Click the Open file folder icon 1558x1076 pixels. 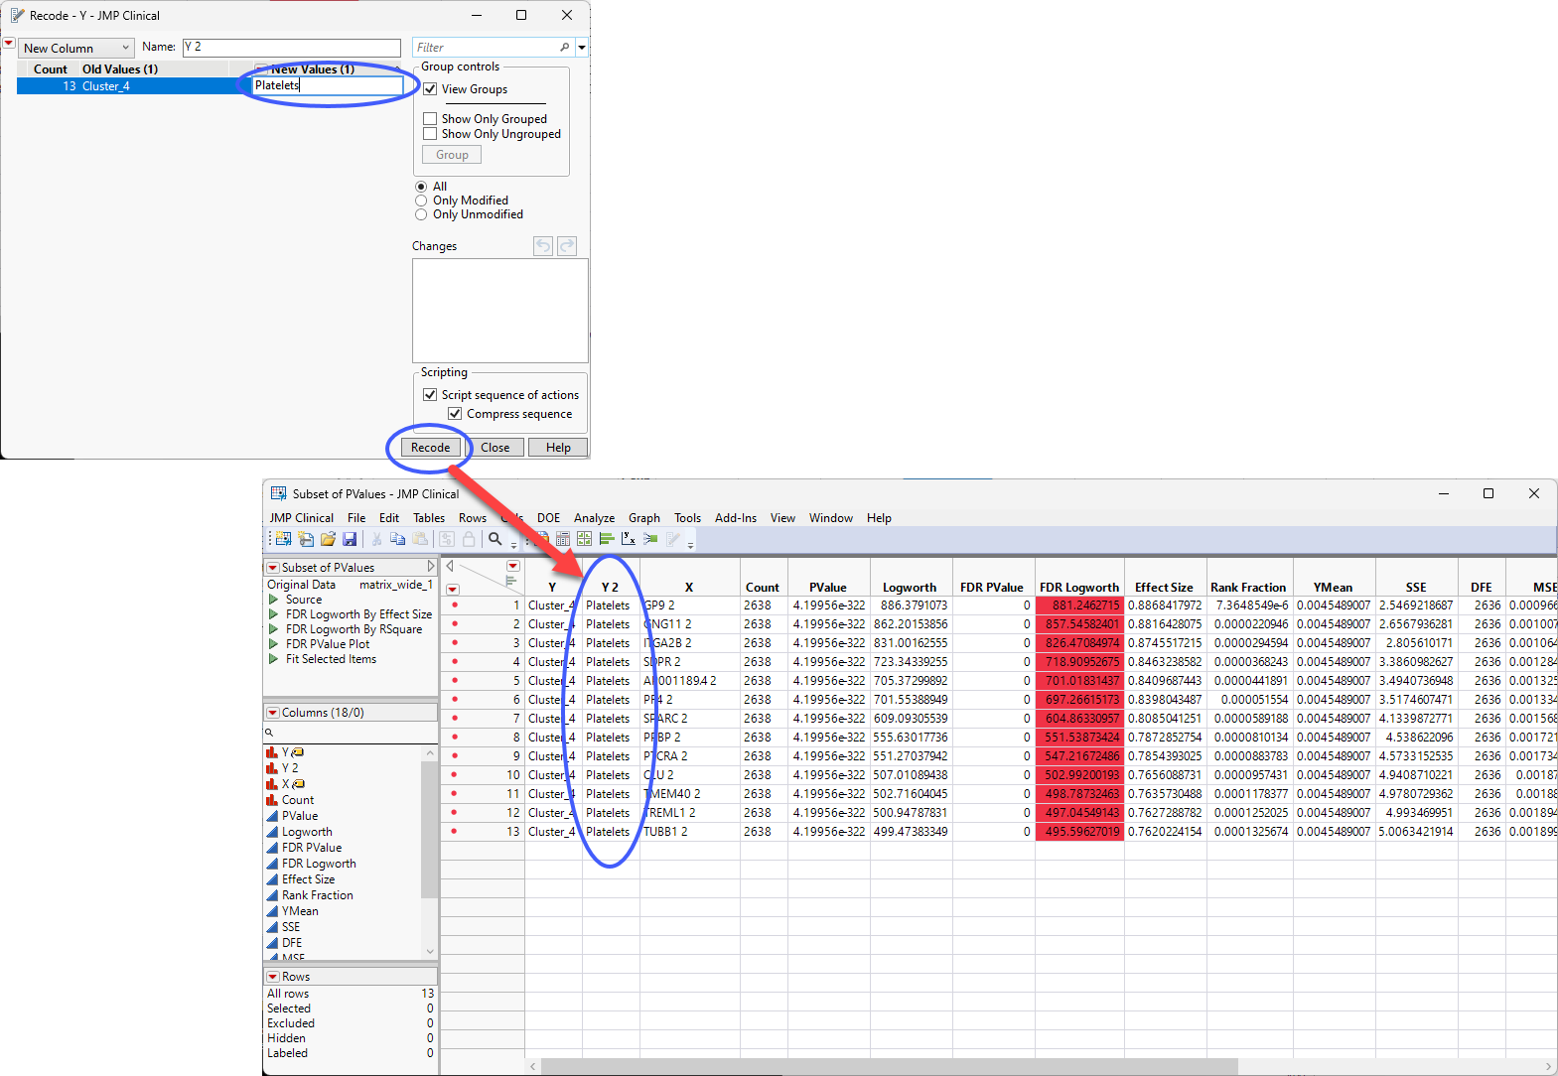(328, 539)
